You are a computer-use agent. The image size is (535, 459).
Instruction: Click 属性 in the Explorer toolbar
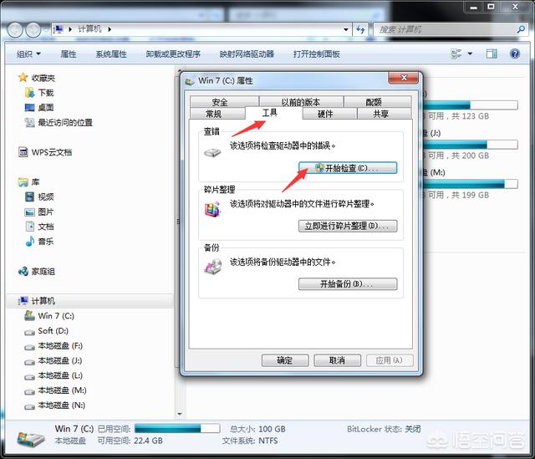(x=69, y=54)
